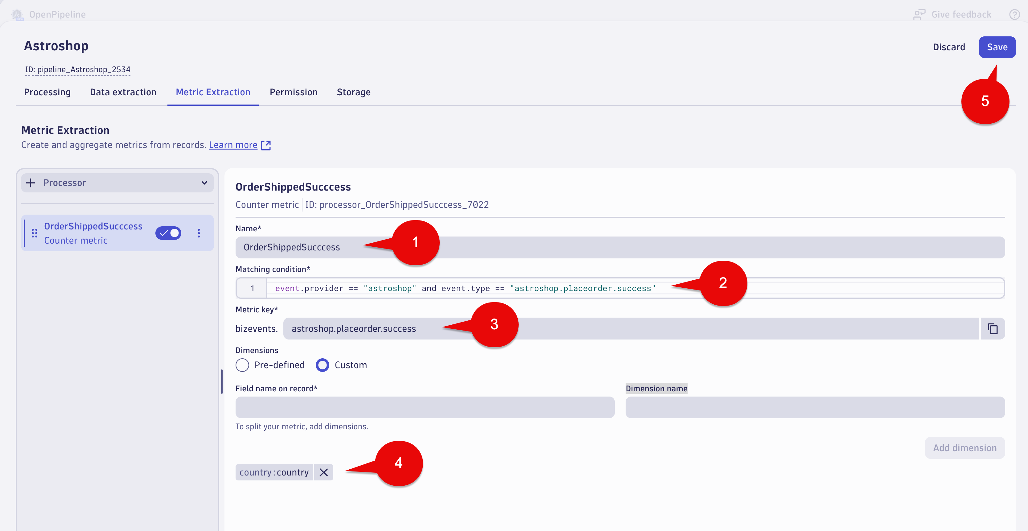Viewport: 1028px width, 531px height.
Task: Click the country:country dimension label
Action: 274,472
